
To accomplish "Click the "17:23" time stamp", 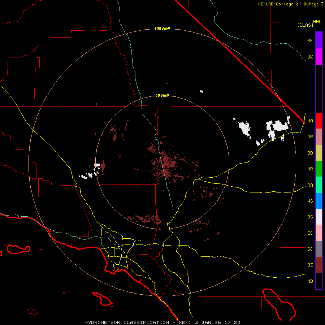I will [233, 322].
